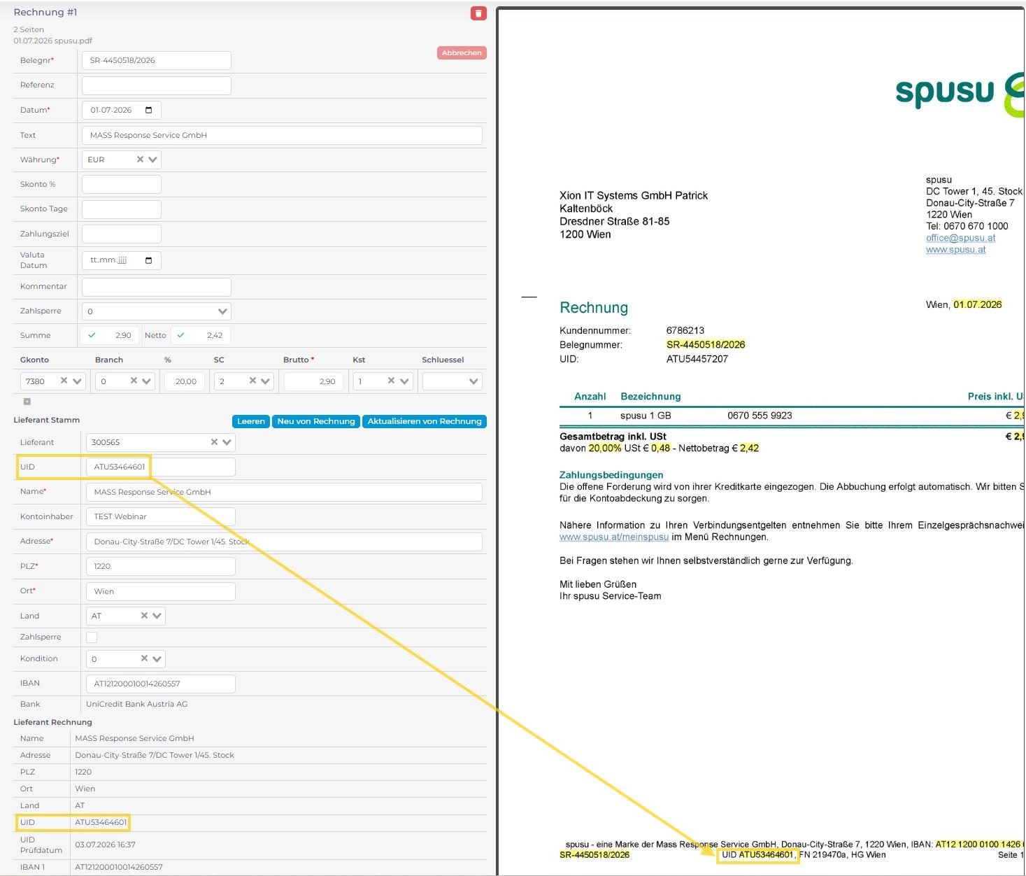This screenshot has height=876, width=1026.
Task: Click the Kundennummer 6786213 in the invoice
Action: (x=685, y=330)
